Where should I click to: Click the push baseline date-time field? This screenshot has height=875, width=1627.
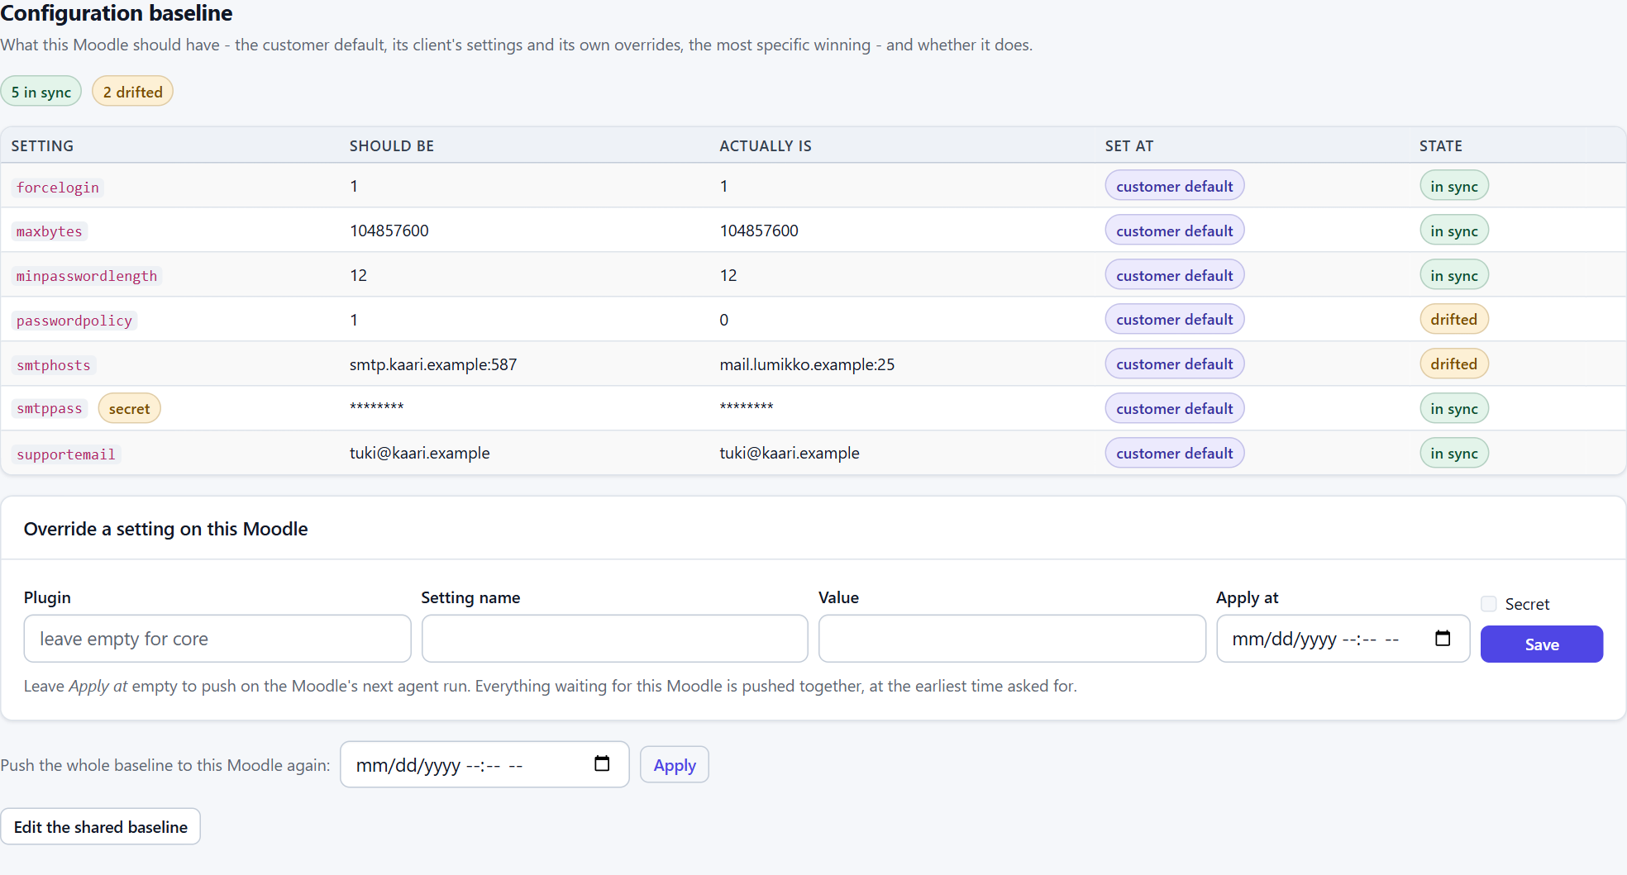[484, 765]
